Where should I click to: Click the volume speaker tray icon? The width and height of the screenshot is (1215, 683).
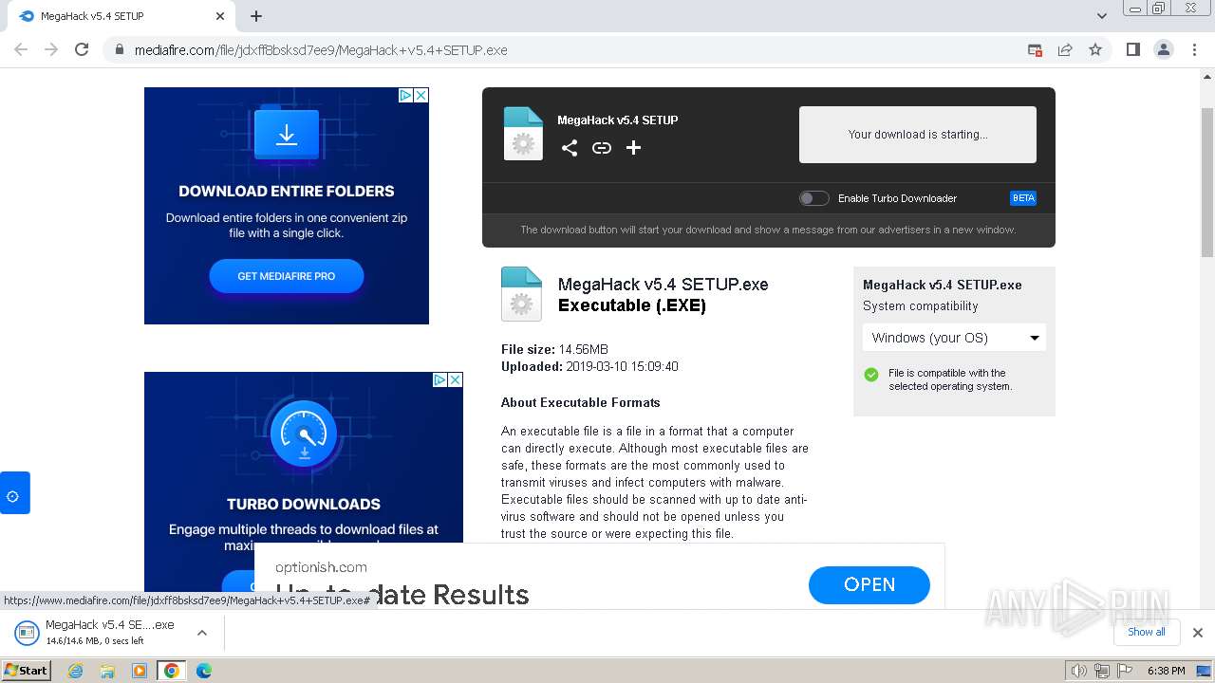click(x=1078, y=671)
